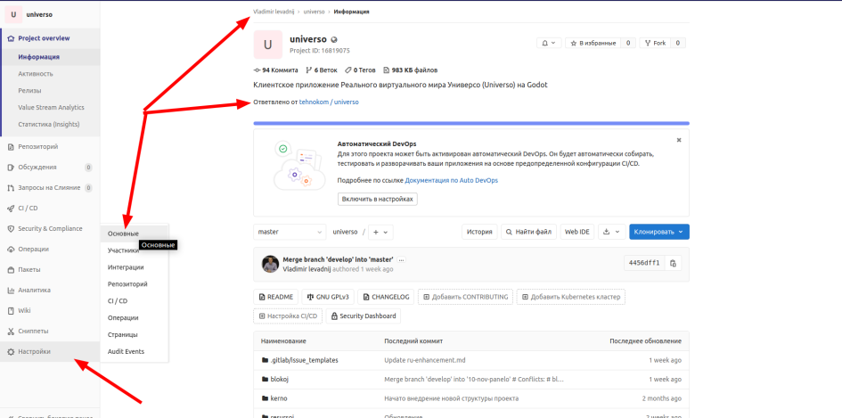Click the public globe icon beside universo title
Image resolution: width=842 pixels, height=418 pixels.
pos(334,40)
